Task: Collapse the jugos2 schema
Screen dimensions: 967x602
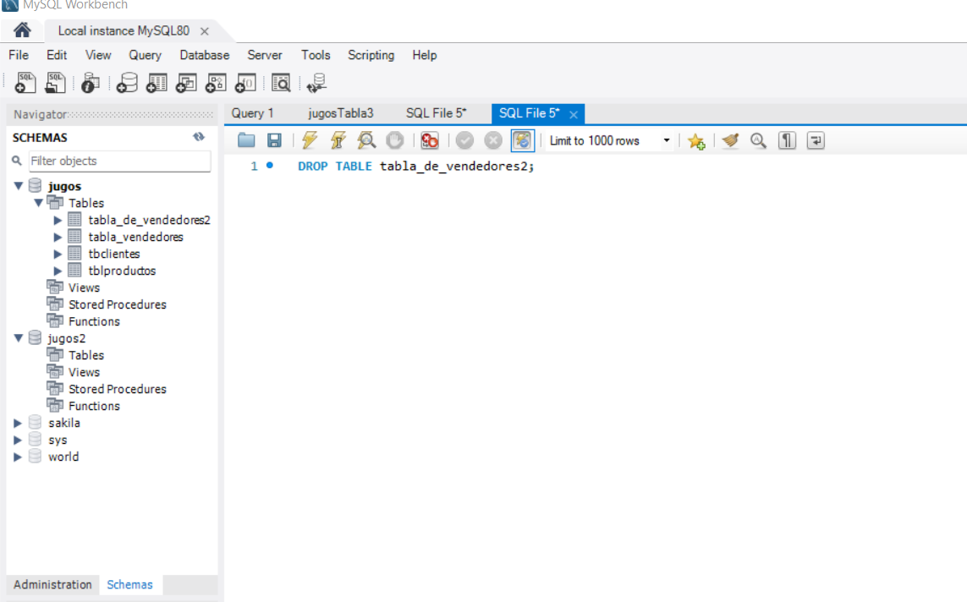Action: pos(19,337)
